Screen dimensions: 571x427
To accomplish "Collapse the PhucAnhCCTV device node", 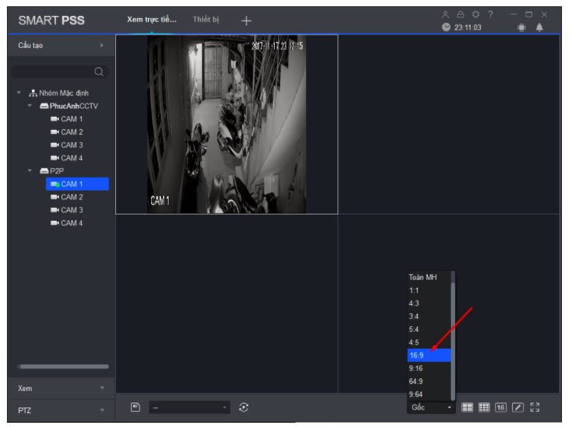I will coord(30,106).
